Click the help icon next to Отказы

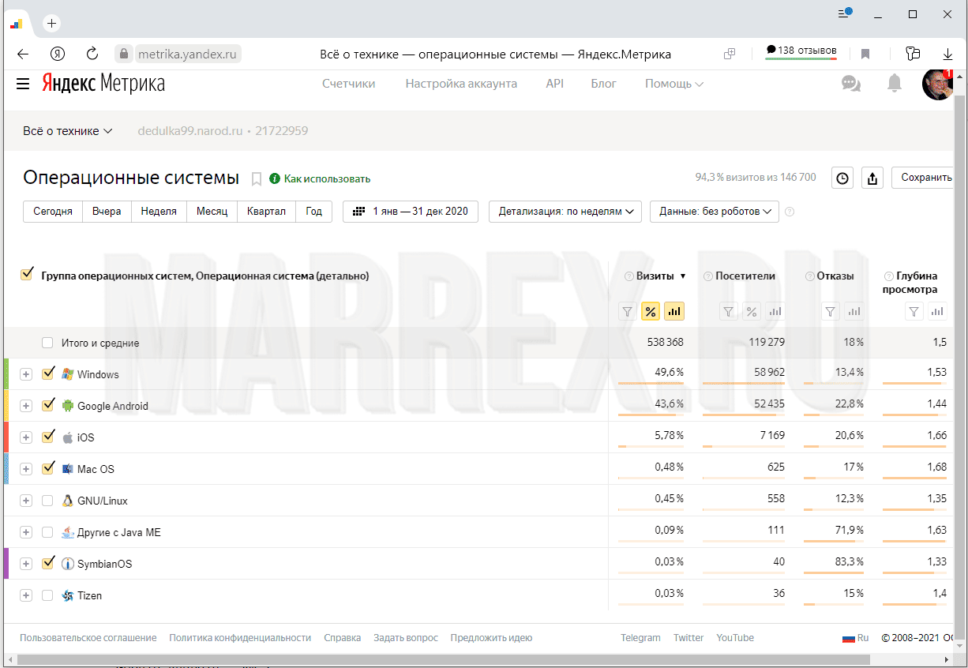810,276
